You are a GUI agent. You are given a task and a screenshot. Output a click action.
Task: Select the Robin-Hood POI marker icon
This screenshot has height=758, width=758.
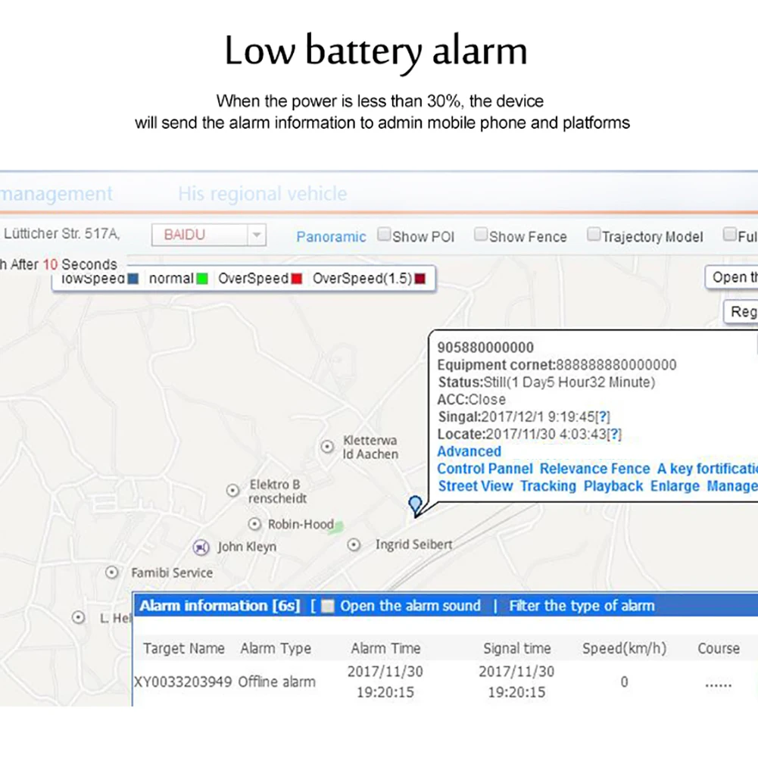(254, 524)
